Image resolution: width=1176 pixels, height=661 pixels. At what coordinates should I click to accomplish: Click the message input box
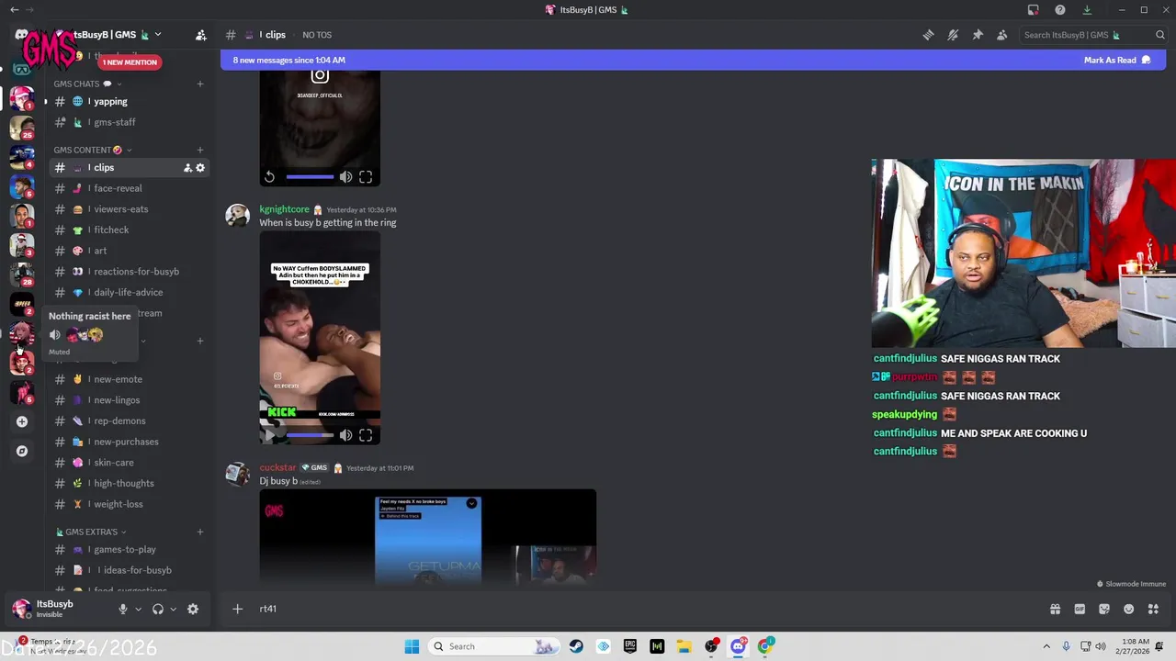(643, 609)
